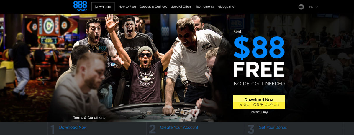
Task: Click the large step number 2
Action: tap(153, 129)
